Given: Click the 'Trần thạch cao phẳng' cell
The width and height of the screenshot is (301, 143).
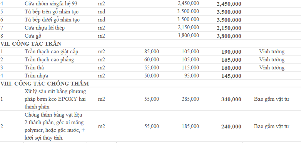Looking at the screenshot, I should pyautogui.click(x=49, y=60).
